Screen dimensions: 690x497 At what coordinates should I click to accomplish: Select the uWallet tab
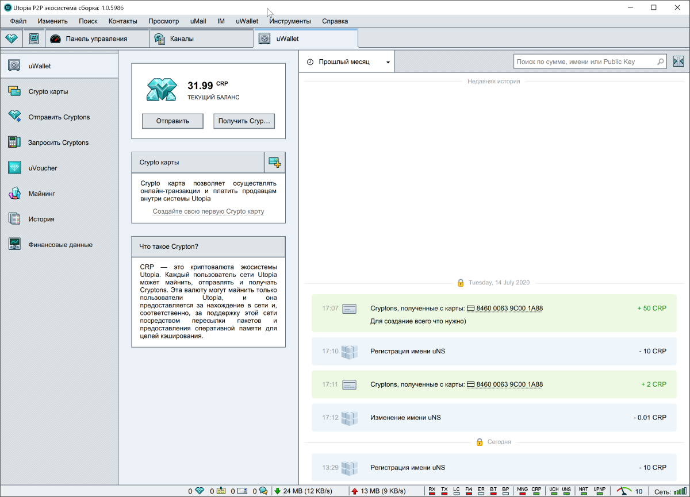coord(306,39)
